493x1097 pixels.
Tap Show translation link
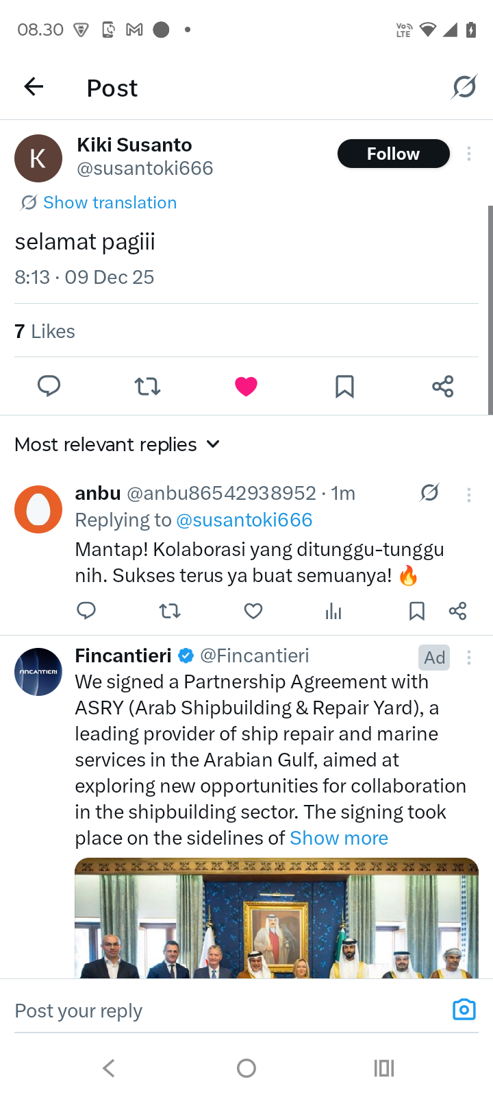(x=110, y=202)
